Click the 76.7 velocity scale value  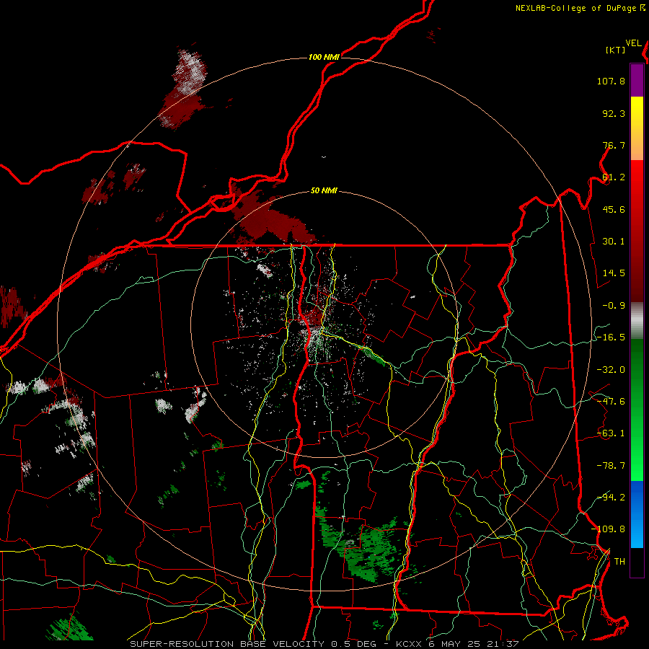tap(614, 145)
